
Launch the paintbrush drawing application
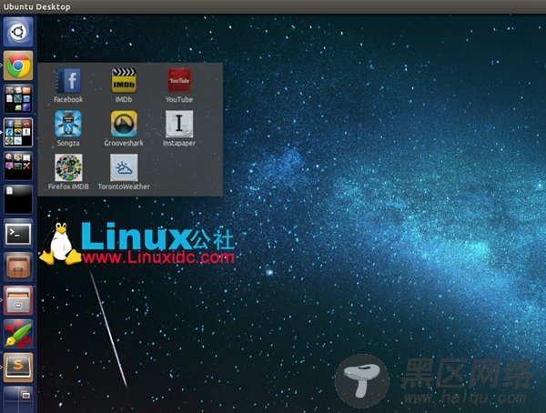(18, 334)
